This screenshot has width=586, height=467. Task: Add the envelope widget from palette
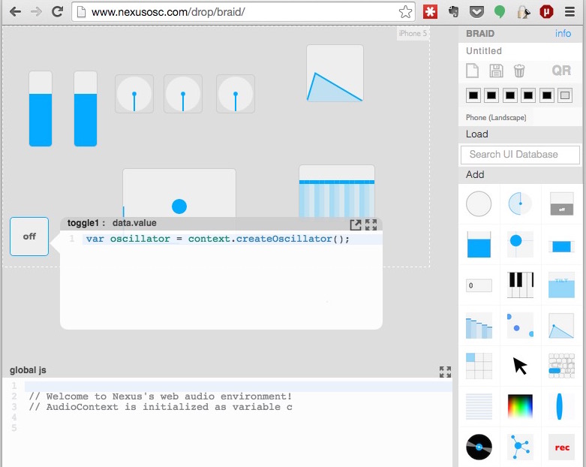point(561,326)
